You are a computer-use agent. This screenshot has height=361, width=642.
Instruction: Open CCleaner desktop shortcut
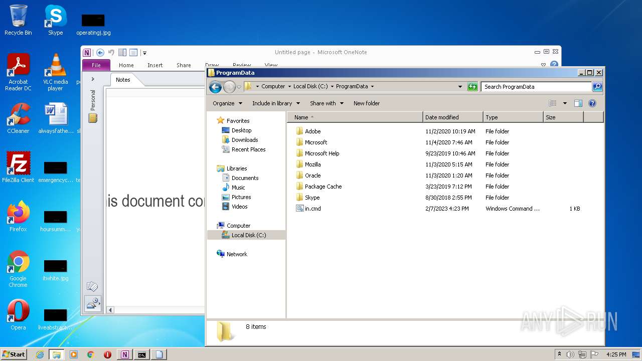pyautogui.click(x=18, y=118)
